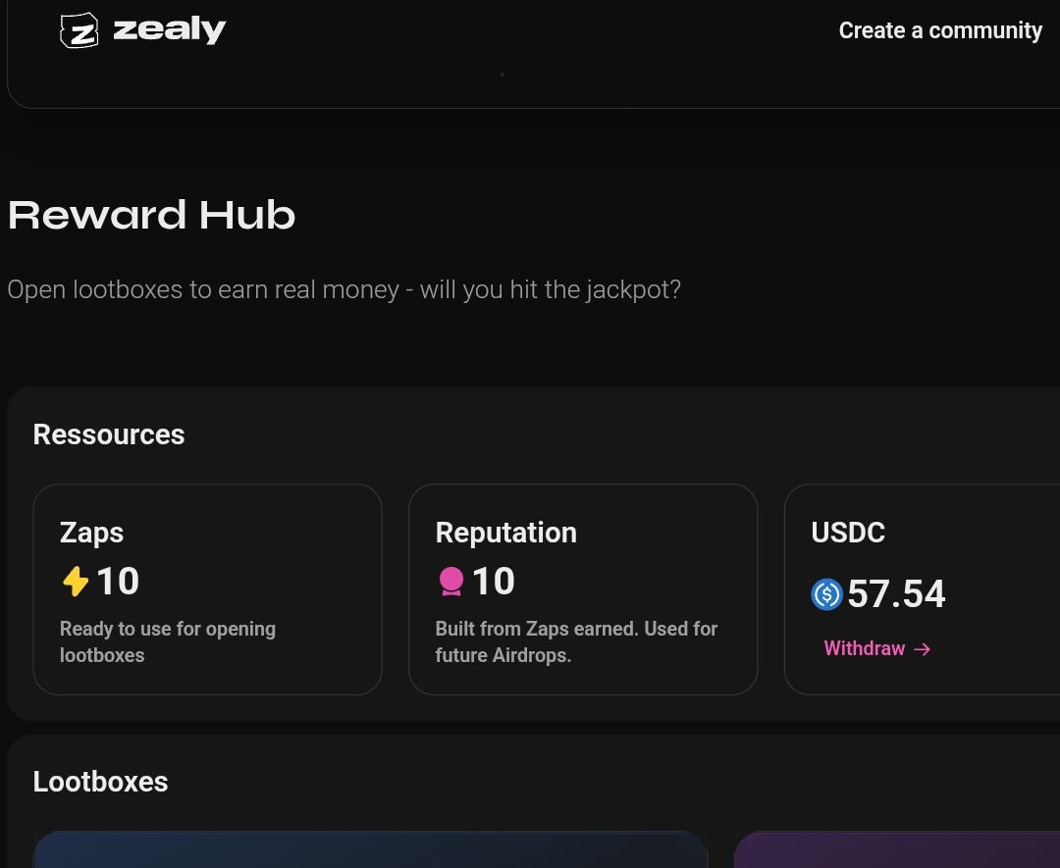
Task: Click the 'Open lootboxes to earn real money' subtitle
Action: click(x=344, y=289)
